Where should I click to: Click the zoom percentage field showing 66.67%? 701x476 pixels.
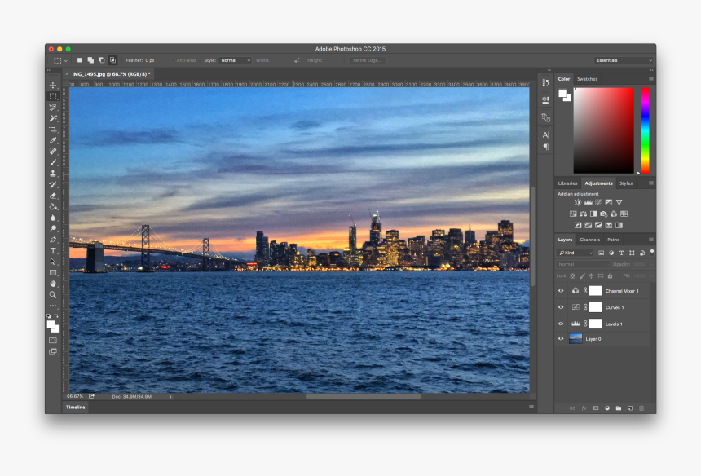click(x=73, y=394)
